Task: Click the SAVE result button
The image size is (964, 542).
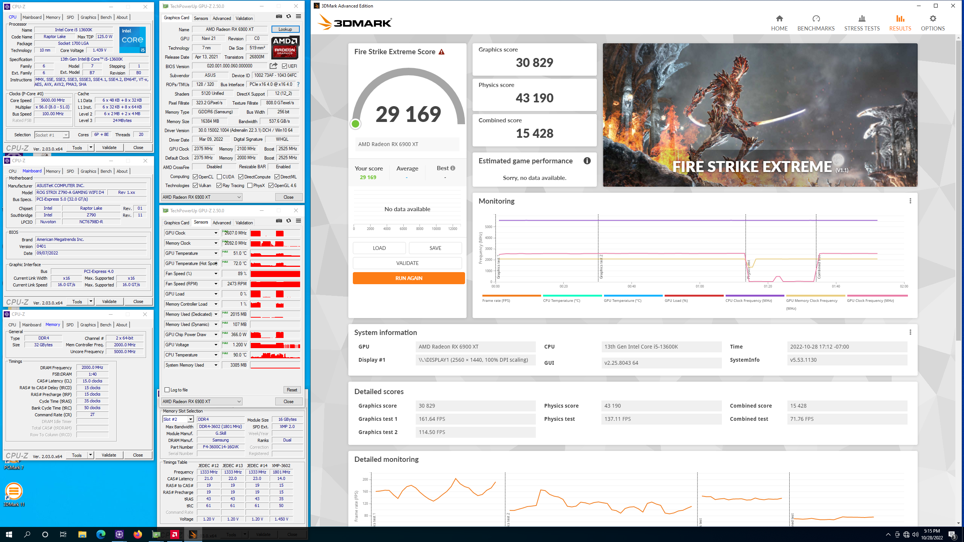Action: (x=435, y=248)
